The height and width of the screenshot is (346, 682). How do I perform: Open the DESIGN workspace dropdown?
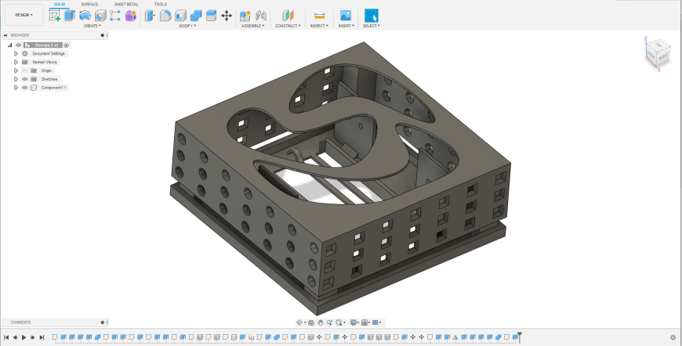[23, 15]
